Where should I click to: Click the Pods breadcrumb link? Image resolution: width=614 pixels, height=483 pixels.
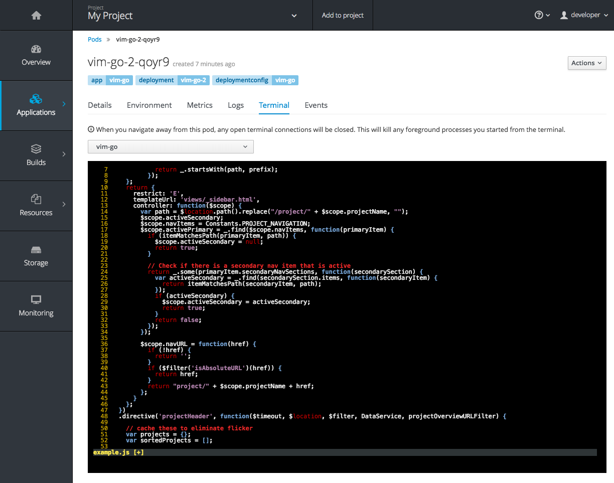click(x=94, y=39)
